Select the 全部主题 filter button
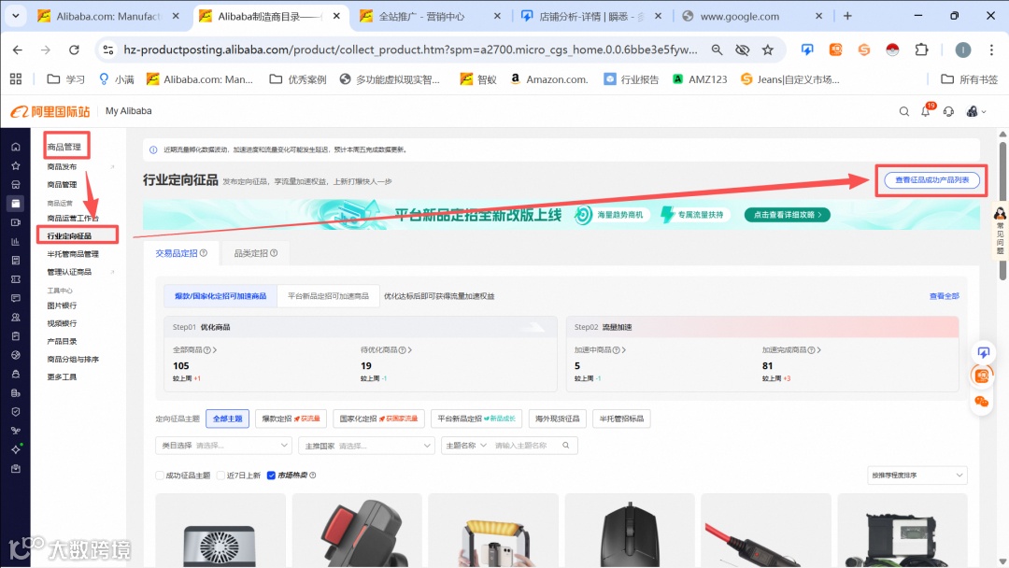This screenshot has height=568, width=1009. (227, 419)
